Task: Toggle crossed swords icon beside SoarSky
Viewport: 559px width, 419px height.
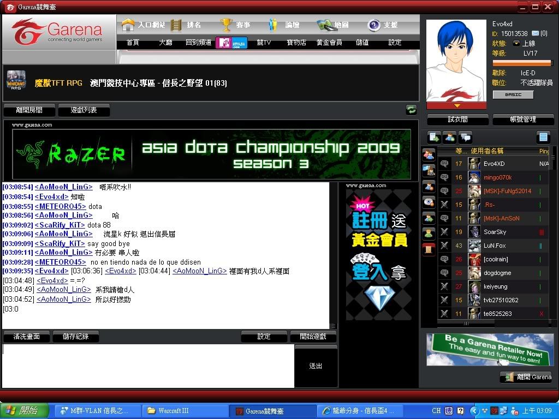Action: pos(444,232)
